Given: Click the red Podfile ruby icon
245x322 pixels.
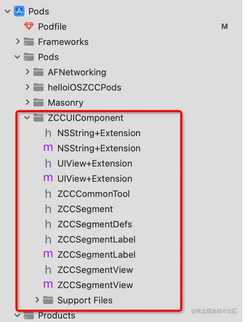Looking at the screenshot, I should click(29, 27).
